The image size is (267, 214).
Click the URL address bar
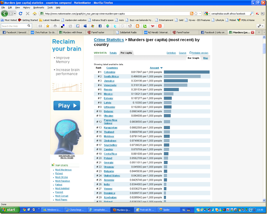pos(117,14)
